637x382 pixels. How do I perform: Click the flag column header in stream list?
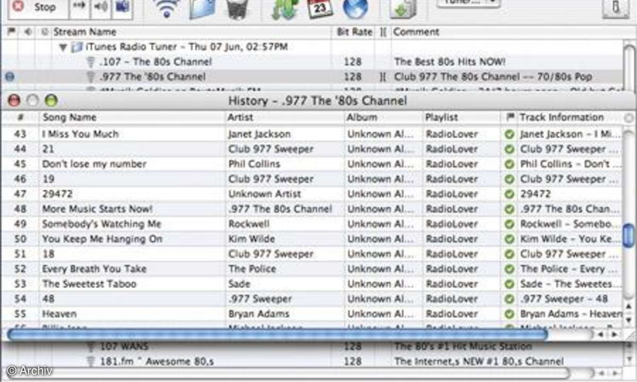pos(11,32)
